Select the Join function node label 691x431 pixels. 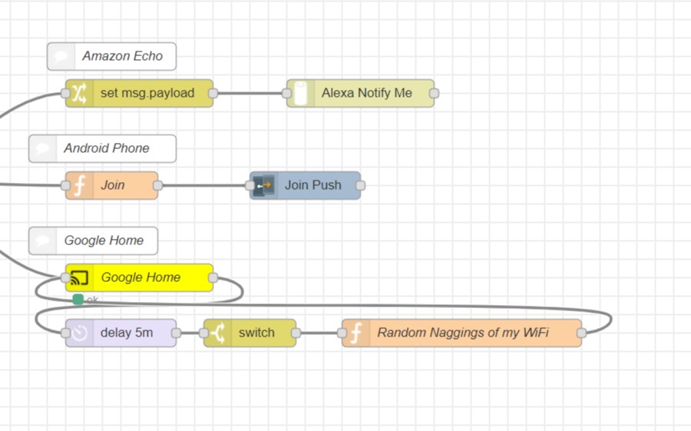[x=112, y=185]
